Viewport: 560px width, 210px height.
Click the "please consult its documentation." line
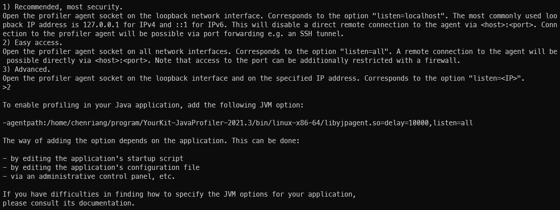point(68,203)
